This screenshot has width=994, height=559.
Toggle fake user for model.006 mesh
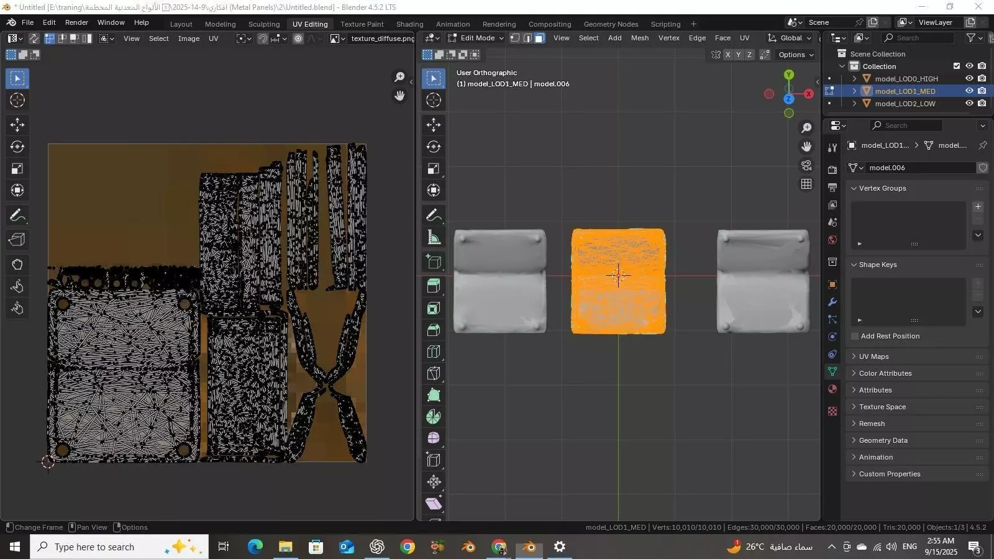click(983, 168)
